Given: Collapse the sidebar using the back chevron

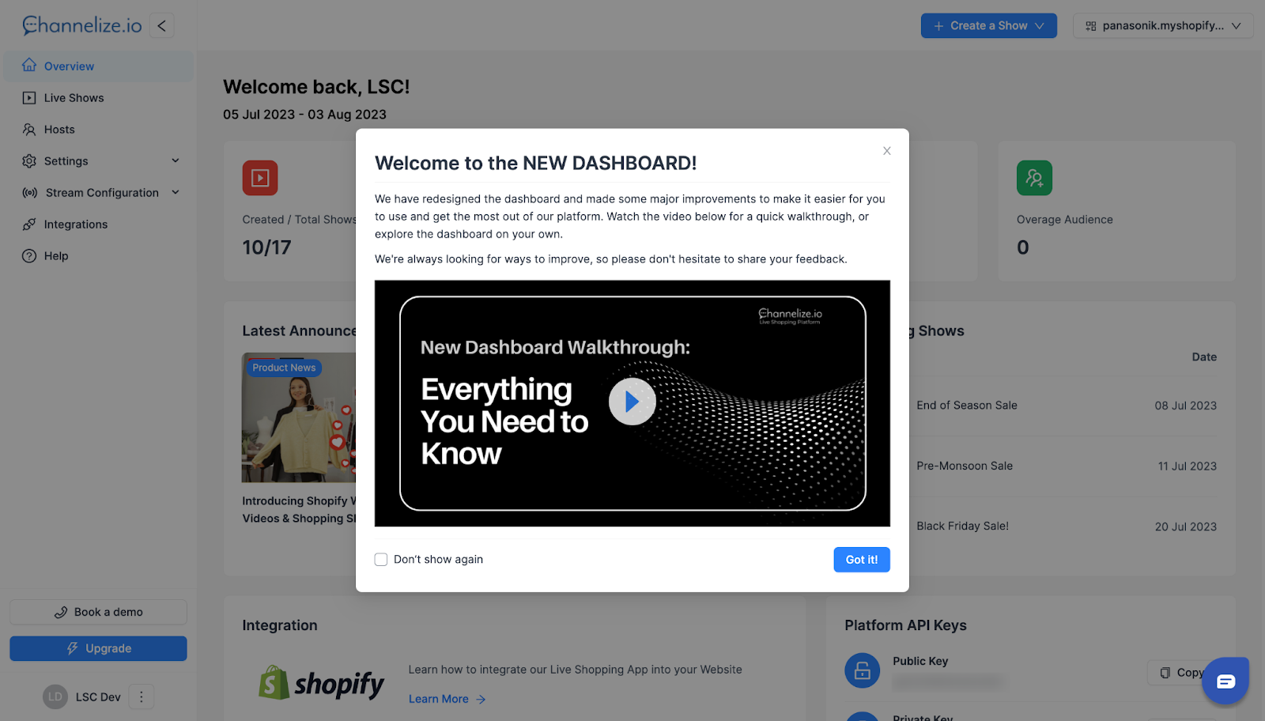Looking at the screenshot, I should (x=161, y=25).
